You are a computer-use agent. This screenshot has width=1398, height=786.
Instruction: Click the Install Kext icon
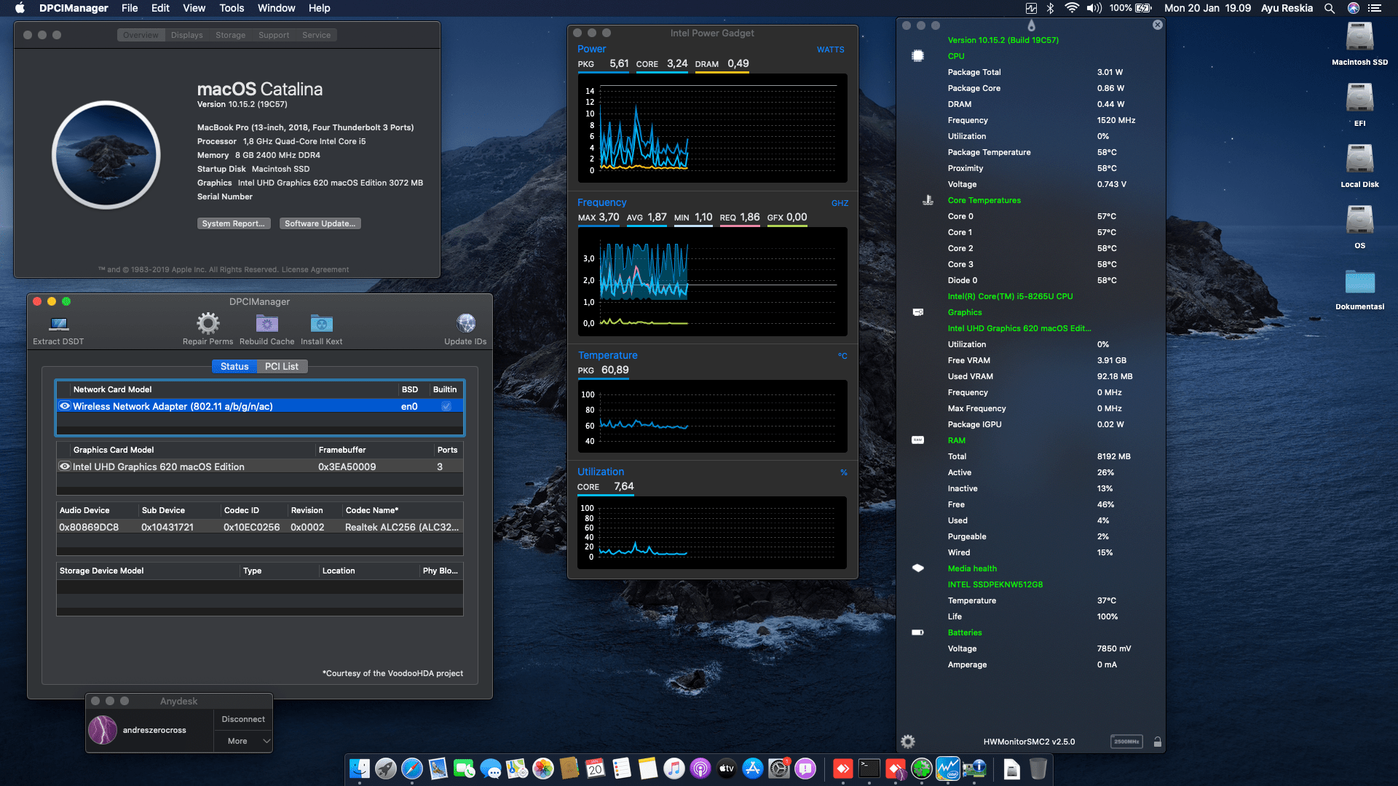pyautogui.click(x=321, y=323)
